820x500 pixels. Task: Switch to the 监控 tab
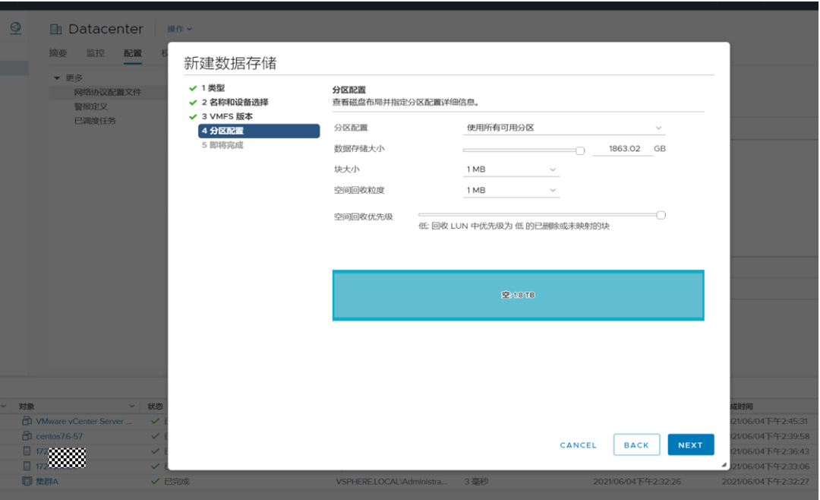pos(95,53)
